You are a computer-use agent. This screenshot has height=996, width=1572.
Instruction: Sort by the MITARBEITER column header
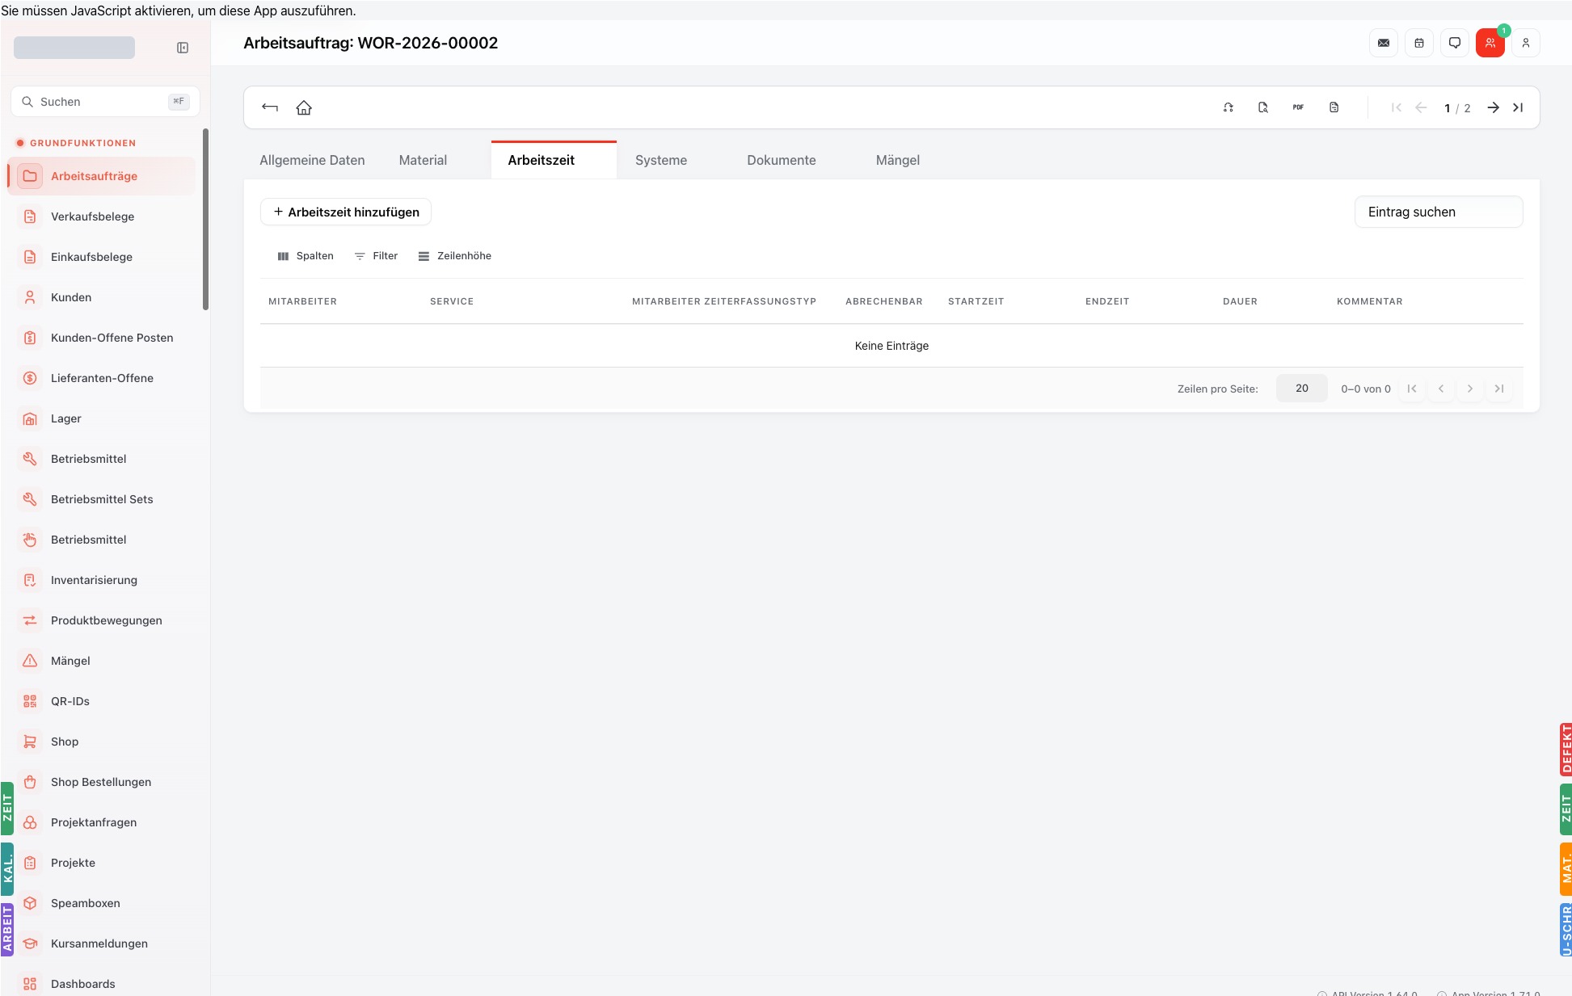[x=302, y=301]
